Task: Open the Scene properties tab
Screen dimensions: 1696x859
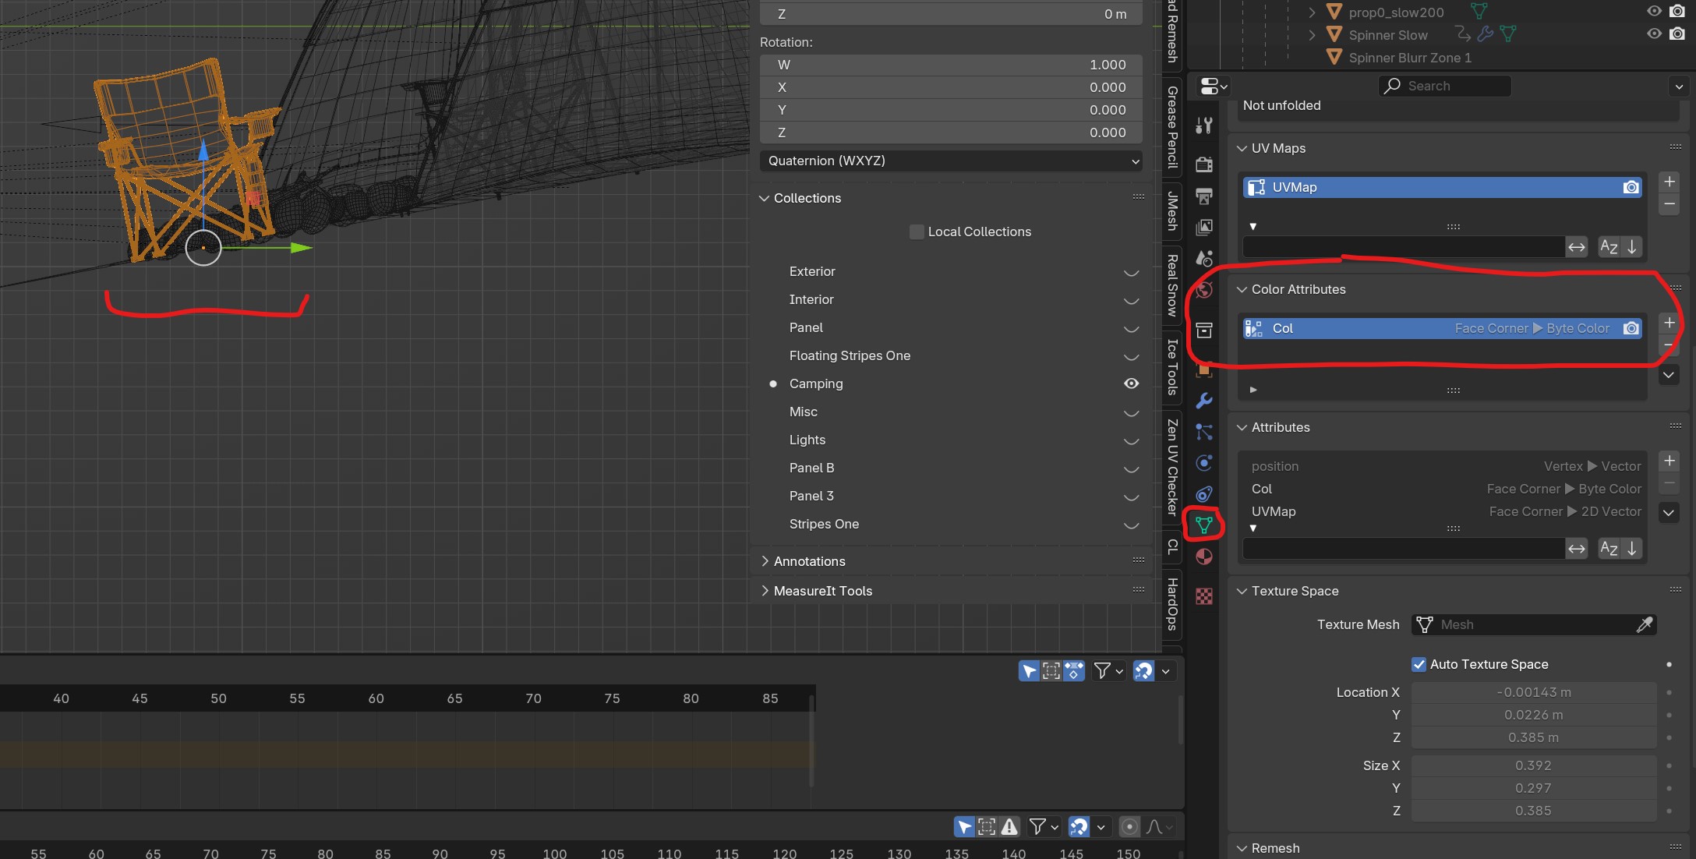Action: coord(1204,258)
